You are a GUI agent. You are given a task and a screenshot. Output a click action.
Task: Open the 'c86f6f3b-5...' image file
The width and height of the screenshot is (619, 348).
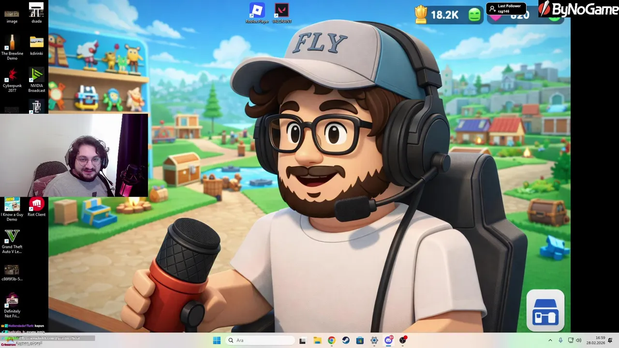point(12,273)
